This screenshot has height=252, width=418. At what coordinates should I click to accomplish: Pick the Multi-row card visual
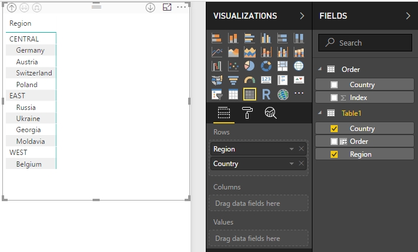283,80
